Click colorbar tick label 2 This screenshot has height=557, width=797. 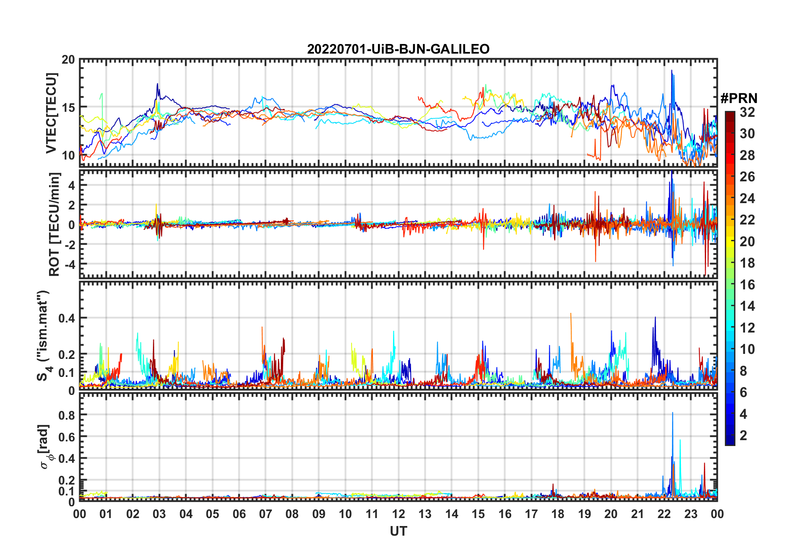pyautogui.click(x=743, y=435)
